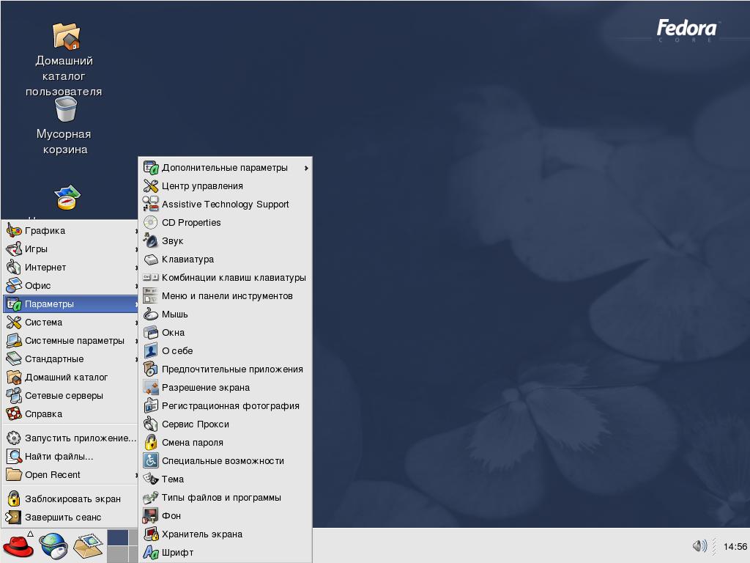Screen dimensions: 750x563
Task: Click the Мышь mouse icon
Action: pos(151,314)
